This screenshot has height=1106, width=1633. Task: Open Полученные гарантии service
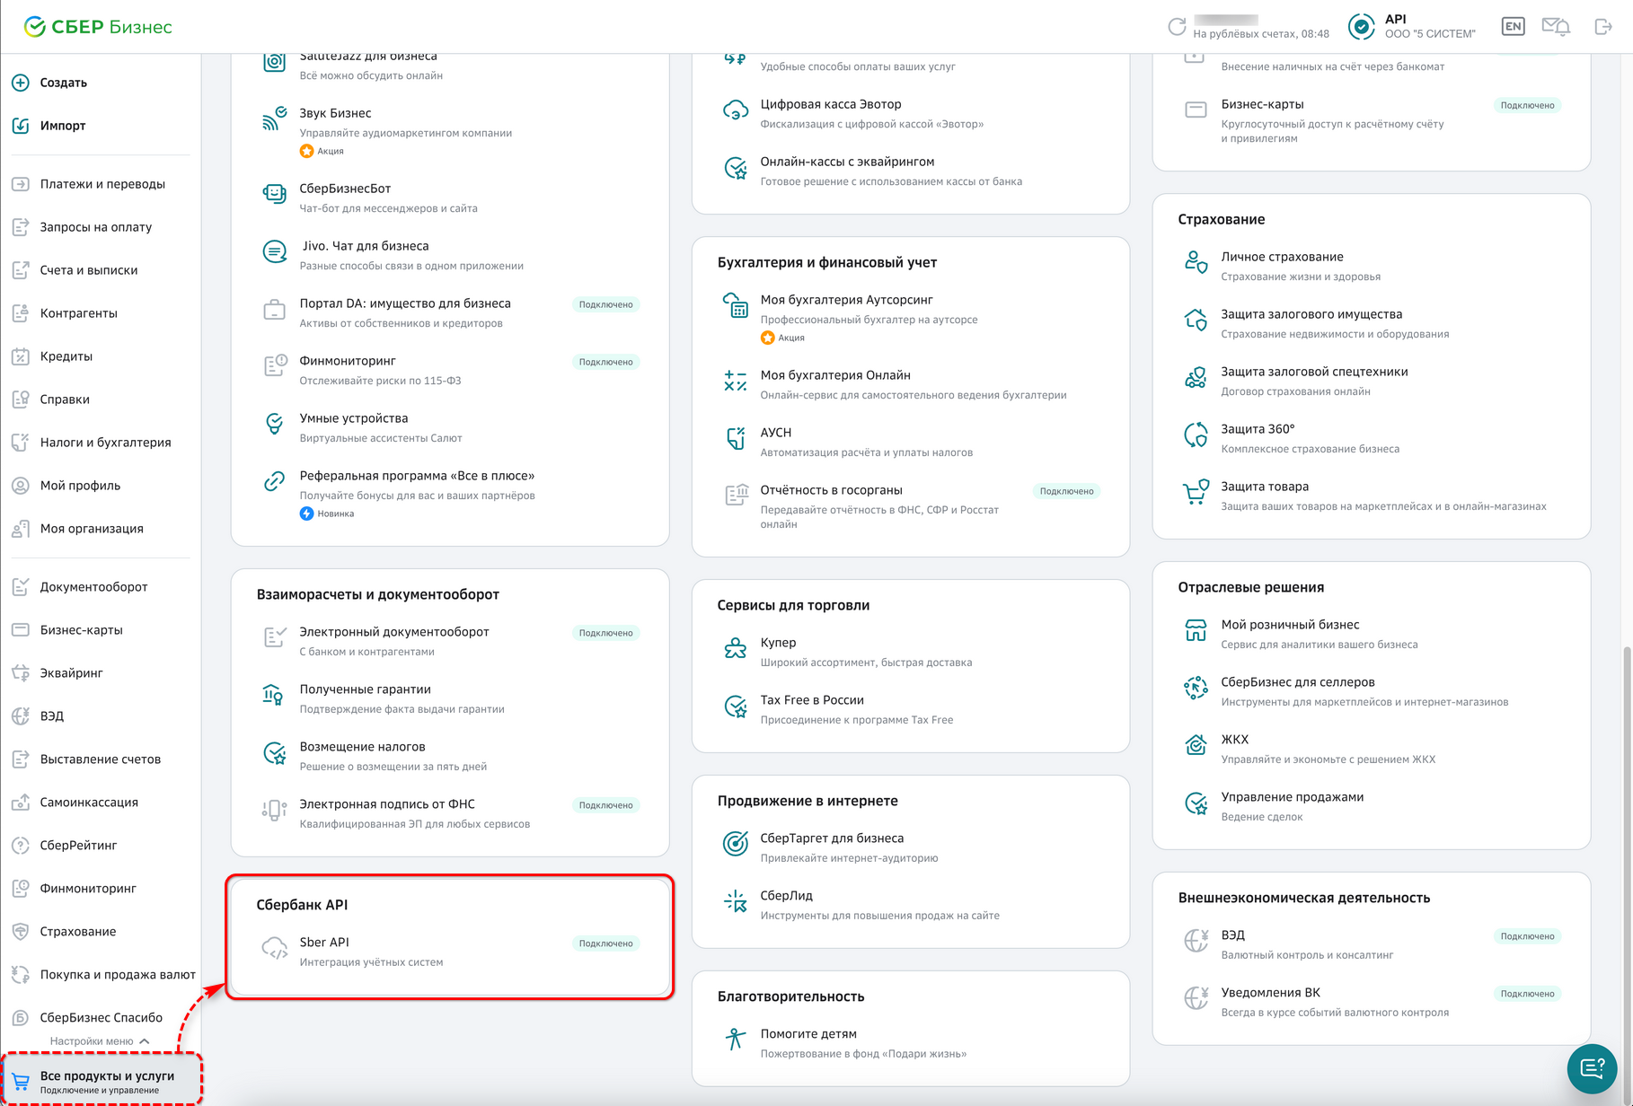tap(450, 698)
